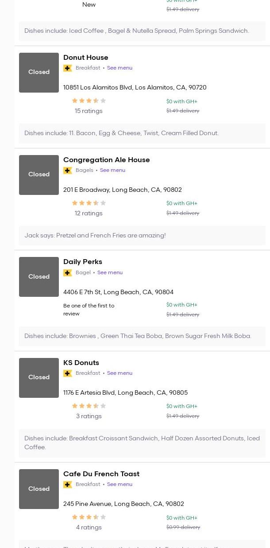Click KS Donuts star rating

pyautogui.click(x=89, y=406)
